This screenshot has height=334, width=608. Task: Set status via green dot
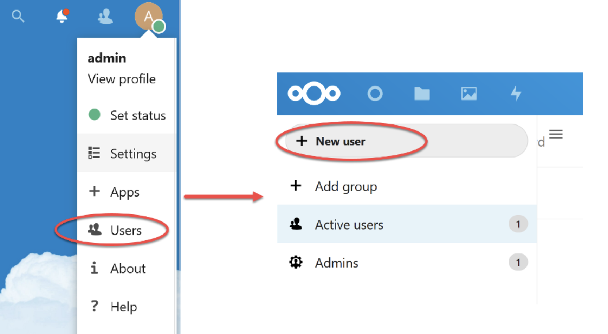pyautogui.click(x=127, y=115)
